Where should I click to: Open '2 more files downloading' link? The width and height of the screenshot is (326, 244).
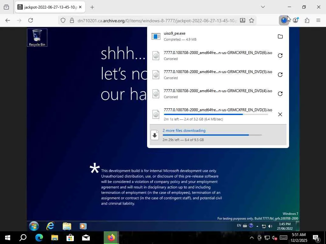[x=184, y=131]
